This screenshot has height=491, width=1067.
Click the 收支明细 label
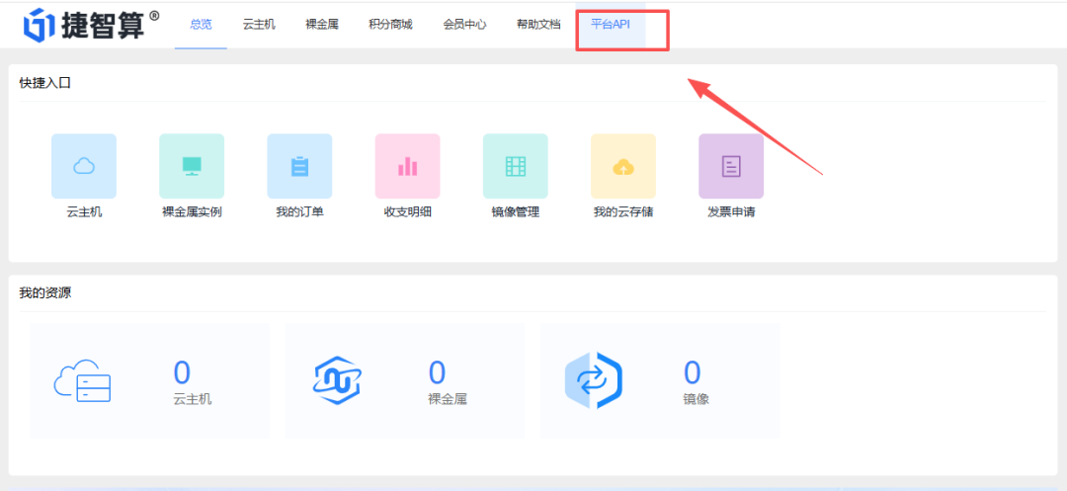tap(408, 212)
